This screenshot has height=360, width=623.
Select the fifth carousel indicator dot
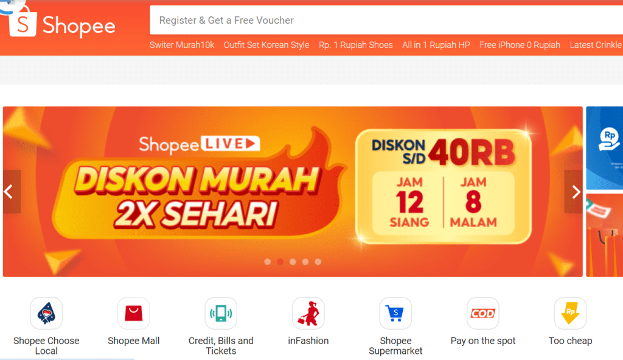(x=318, y=262)
